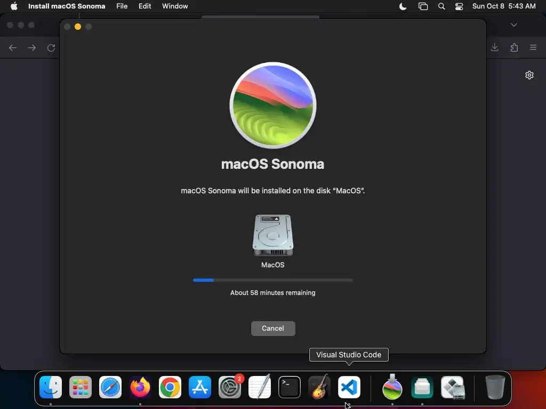This screenshot has height=409, width=546.
Task: Open the gear settings in background browser
Action: pyautogui.click(x=529, y=75)
